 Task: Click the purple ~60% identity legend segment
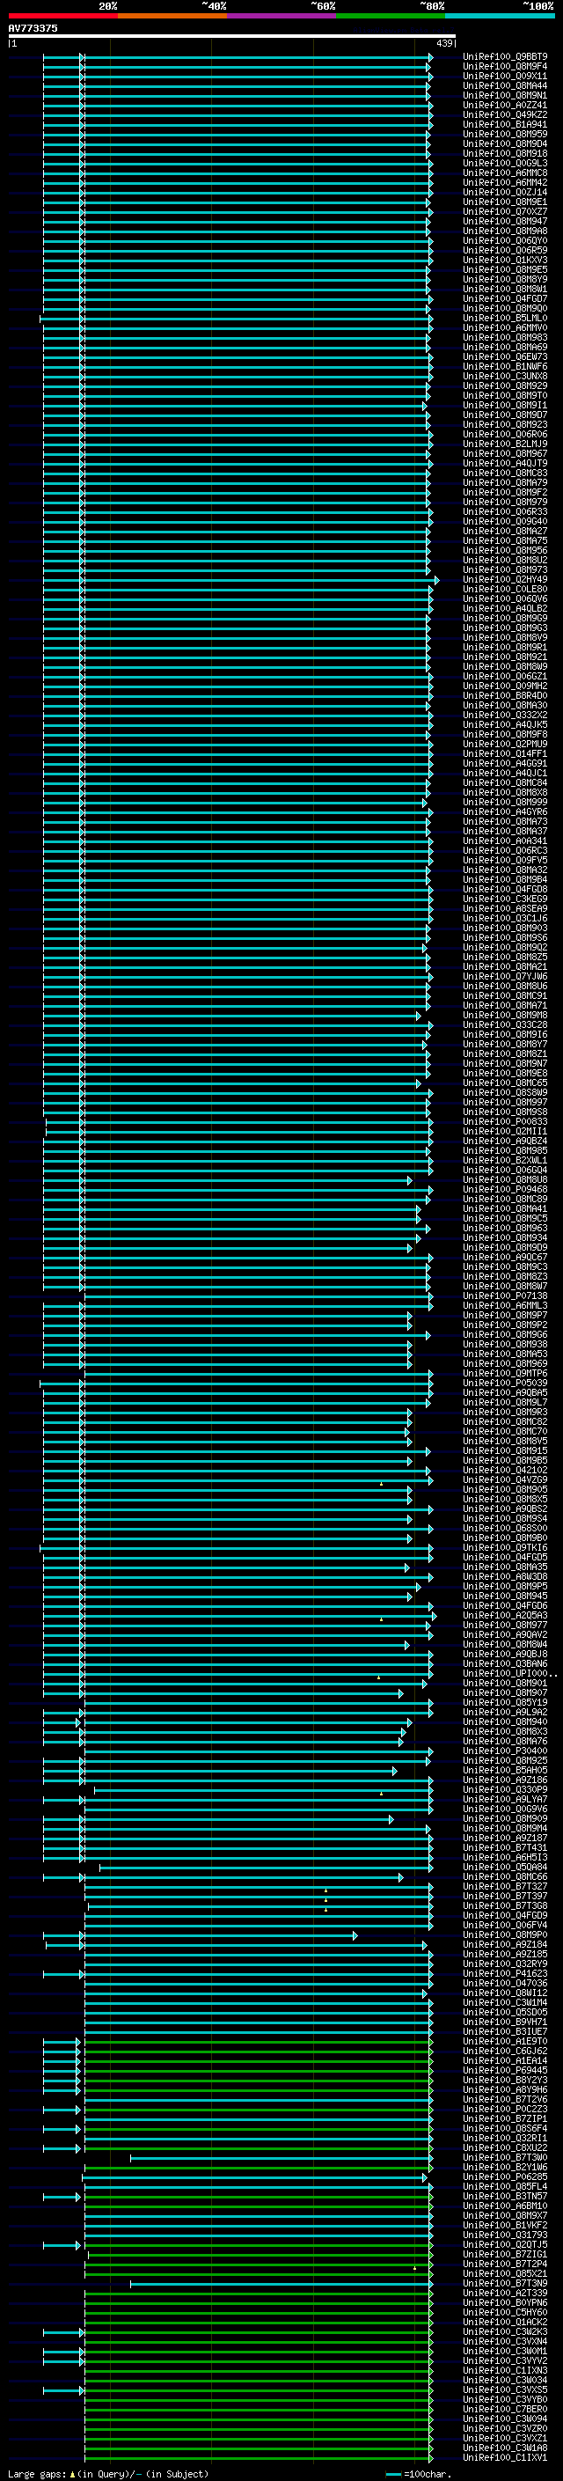[282, 16]
